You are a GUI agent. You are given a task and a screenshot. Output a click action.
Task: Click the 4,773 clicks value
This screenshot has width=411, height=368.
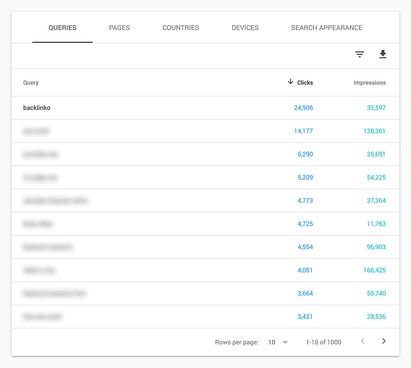coord(305,201)
